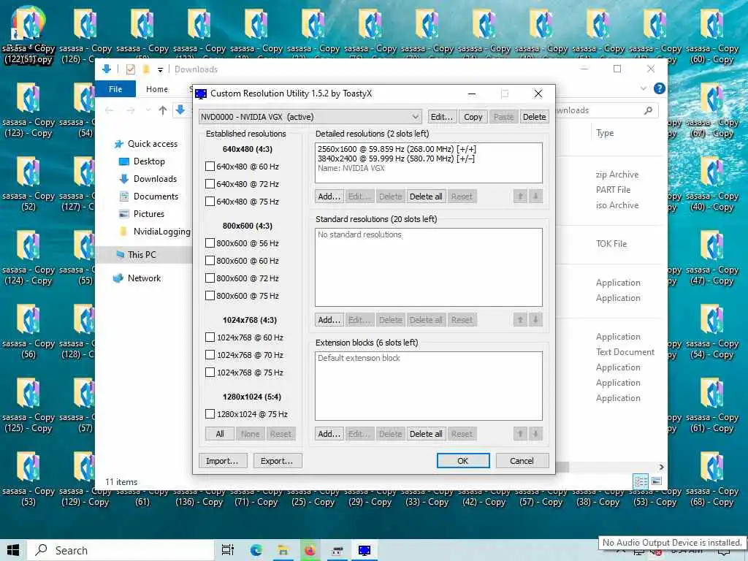Click new folder icon in Explorer title bar
The image size is (748, 561).
click(146, 69)
